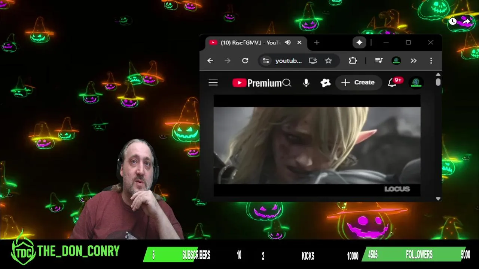Click the Share arrow icon
The image size is (479, 269).
466,22
